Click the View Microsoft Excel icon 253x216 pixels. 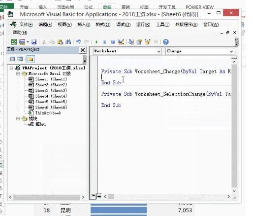[x=14, y=42]
